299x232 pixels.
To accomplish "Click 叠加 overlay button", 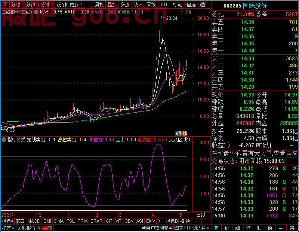I will click(x=112, y=4).
